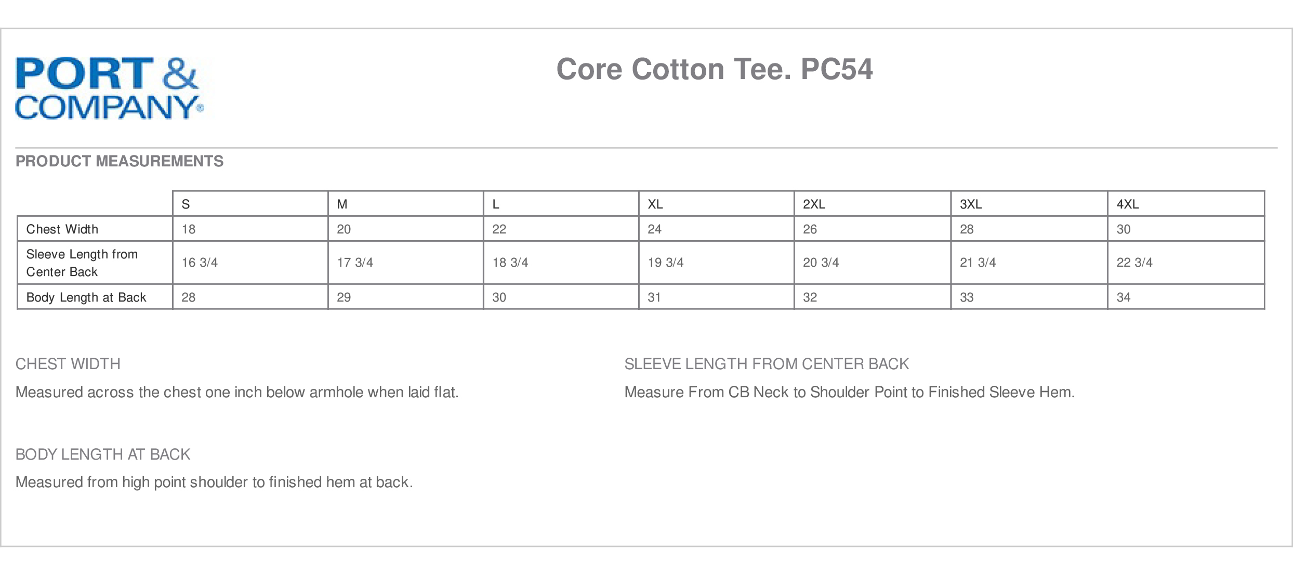The height and width of the screenshot is (561, 1293).
Task: Select the chest width value 18
Action: click(x=189, y=229)
